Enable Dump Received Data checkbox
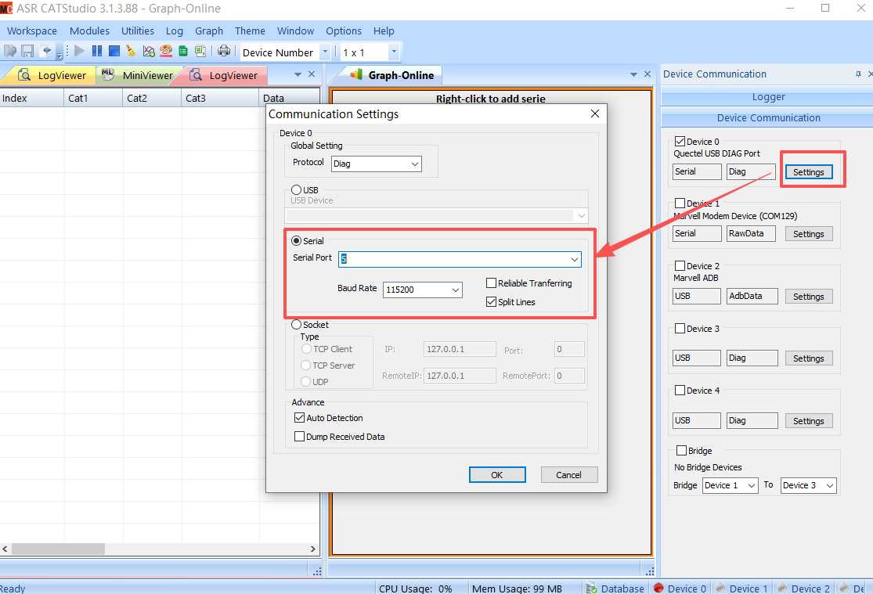Screen dimensions: 873x594 (300, 437)
